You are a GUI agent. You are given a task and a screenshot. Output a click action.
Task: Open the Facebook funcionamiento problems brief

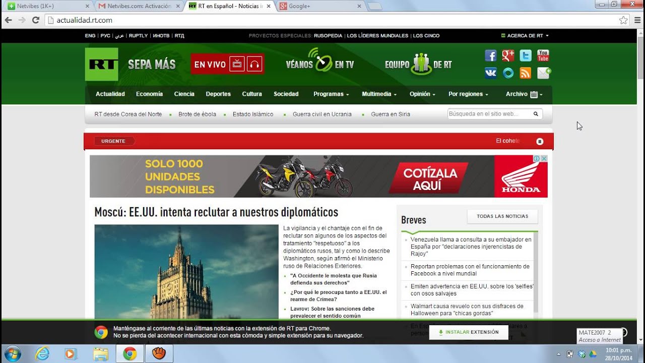470,270
